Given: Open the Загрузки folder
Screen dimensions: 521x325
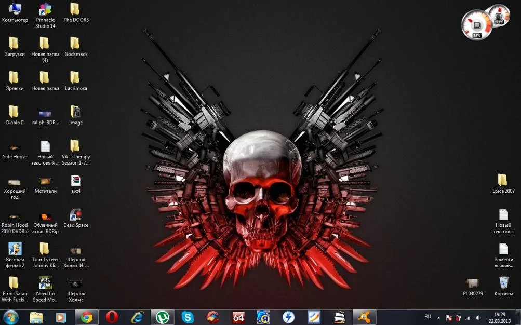Looking at the screenshot, I should coord(15,47).
